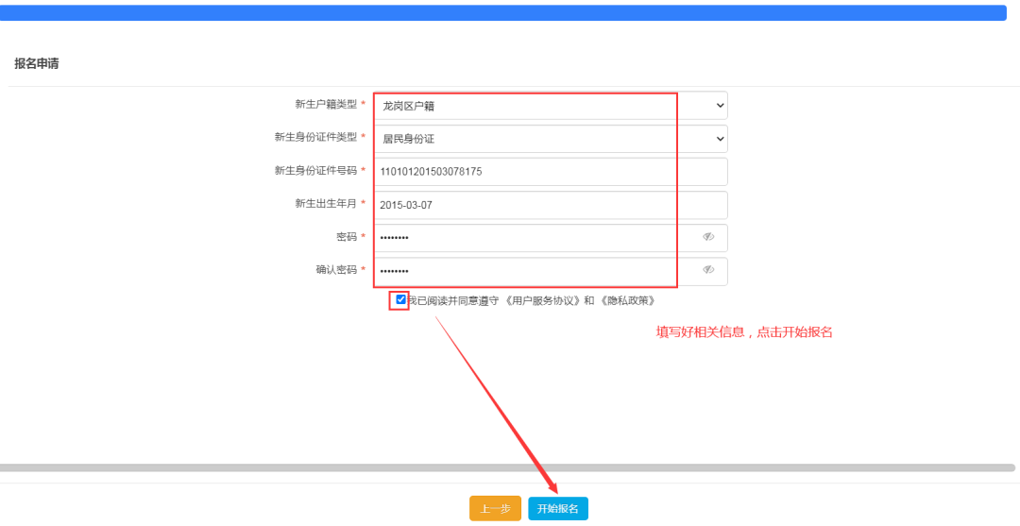Image resolution: width=1020 pixels, height=526 pixels.
Task: Open the 《隐私政策》 link
Action: click(627, 301)
